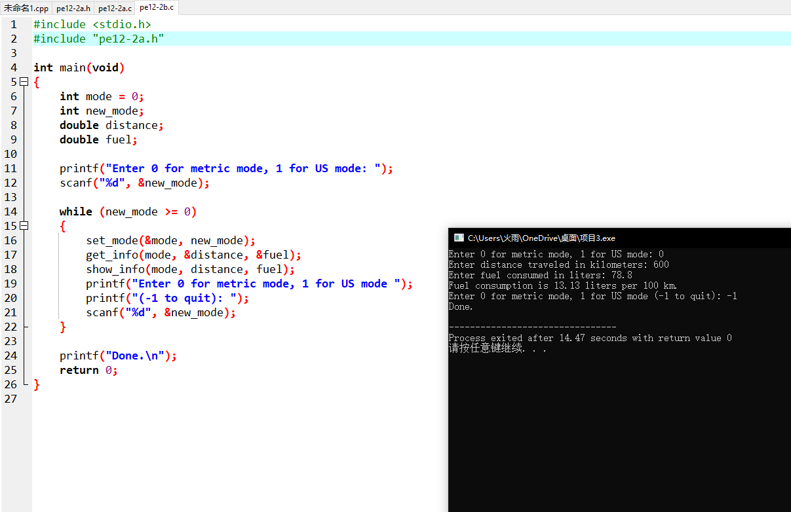The image size is (791, 512).
Task: Click the printf on line 19
Action: click(x=249, y=283)
